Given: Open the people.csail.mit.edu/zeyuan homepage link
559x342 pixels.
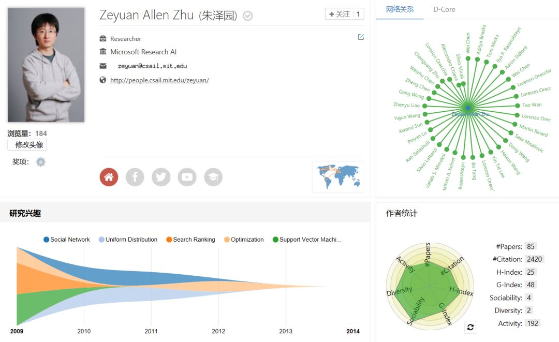Looking at the screenshot, I should tap(159, 80).
